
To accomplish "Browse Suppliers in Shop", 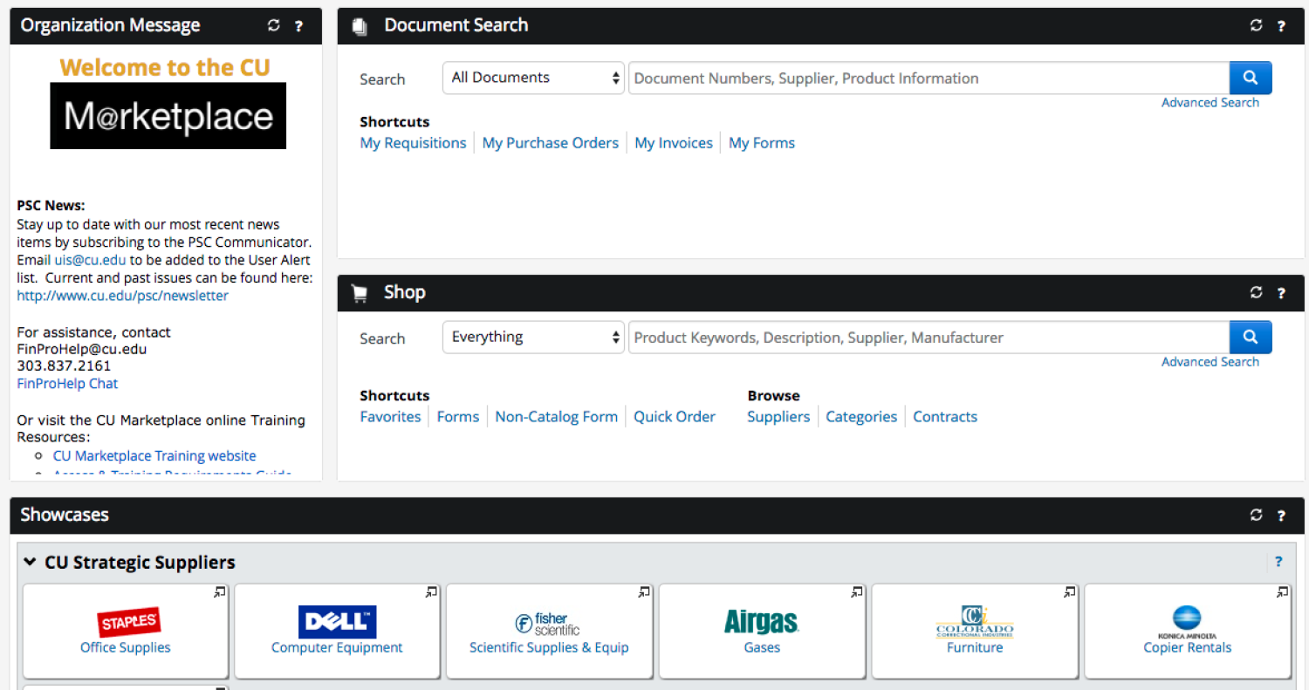I will pyautogui.click(x=778, y=417).
